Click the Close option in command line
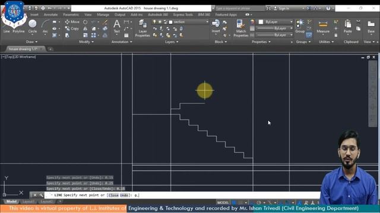The width and height of the screenshot is (380, 213). click(x=113, y=195)
